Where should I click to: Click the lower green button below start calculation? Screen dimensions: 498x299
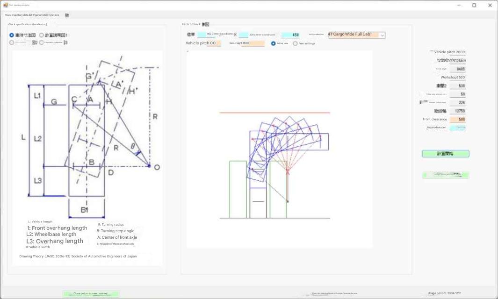pos(445,175)
